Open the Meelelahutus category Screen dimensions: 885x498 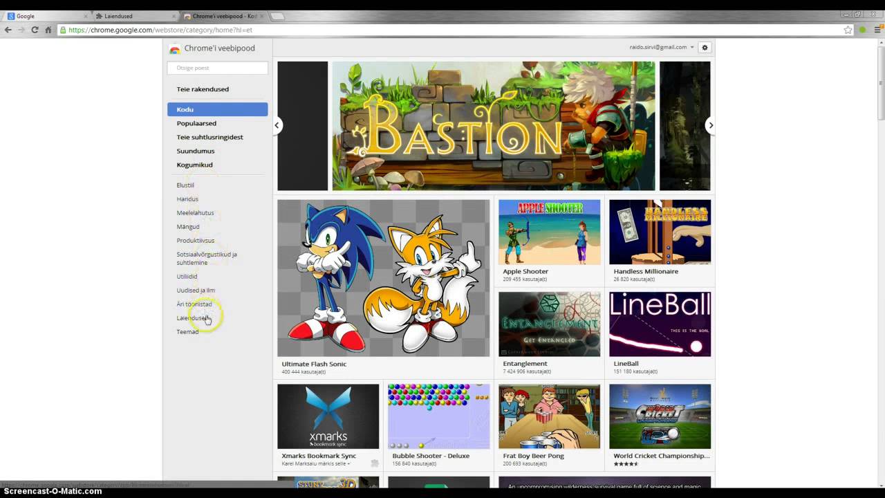pyautogui.click(x=195, y=213)
